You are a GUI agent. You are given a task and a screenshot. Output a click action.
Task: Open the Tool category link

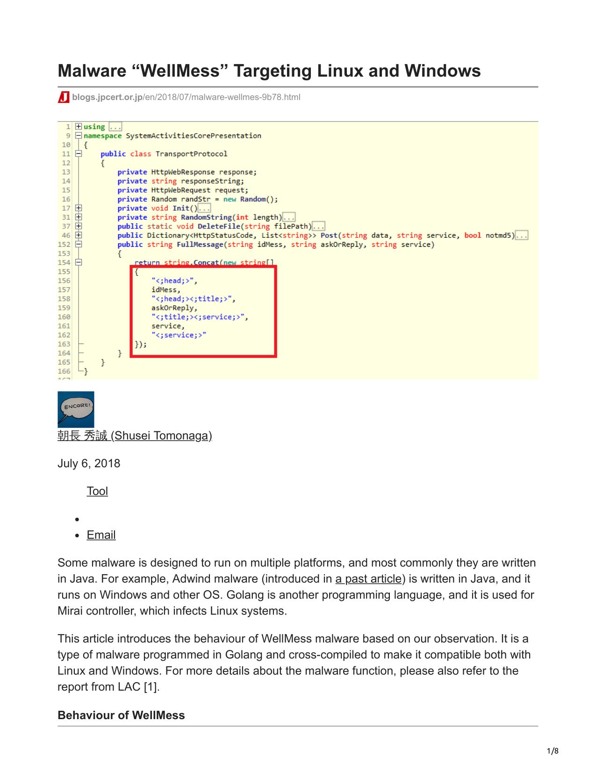(97, 491)
